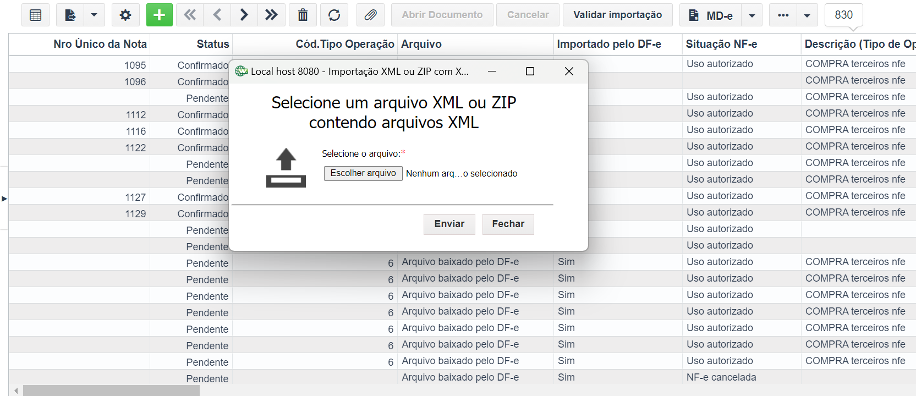
Task: Expand the dropdown next to ellipsis
Action: 807,15
